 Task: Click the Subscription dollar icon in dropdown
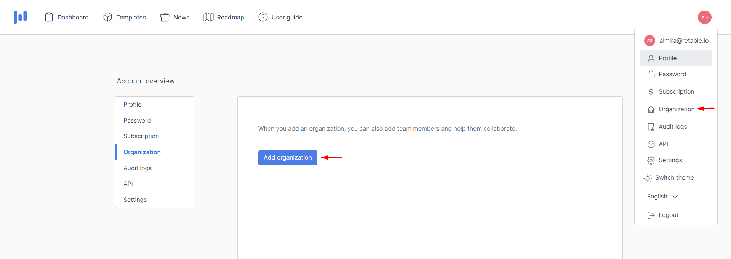651,92
